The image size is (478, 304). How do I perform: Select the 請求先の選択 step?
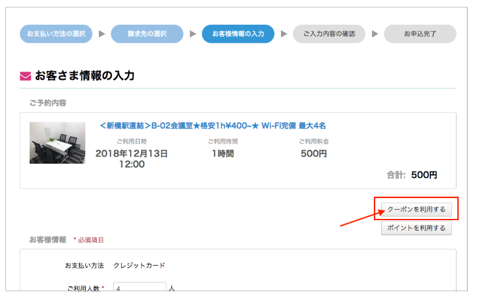pos(147,34)
